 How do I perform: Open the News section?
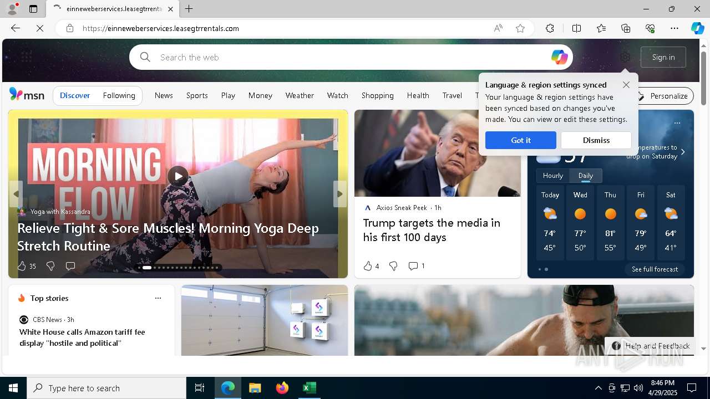point(164,95)
